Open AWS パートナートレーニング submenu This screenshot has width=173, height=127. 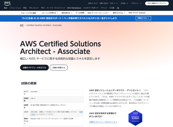tap(98, 13)
